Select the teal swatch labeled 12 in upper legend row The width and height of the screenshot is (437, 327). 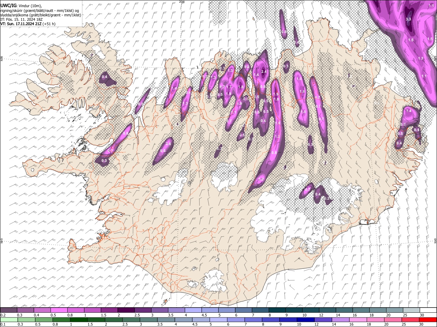[327, 310]
